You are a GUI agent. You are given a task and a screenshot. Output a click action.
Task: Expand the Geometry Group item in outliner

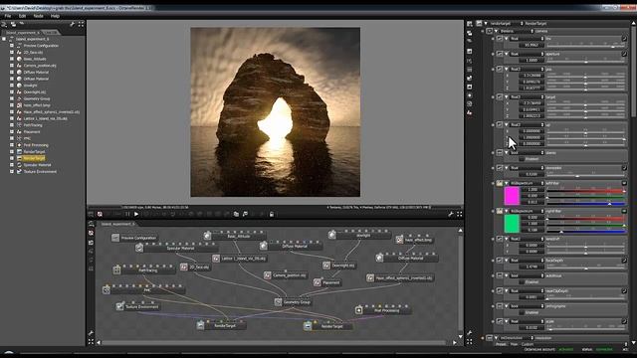[12, 98]
